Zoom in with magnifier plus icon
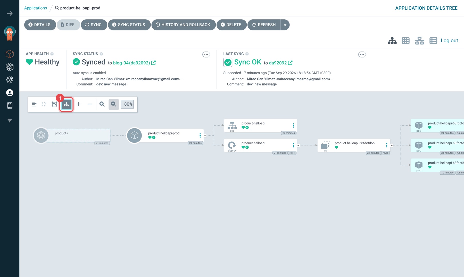 click(102, 104)
